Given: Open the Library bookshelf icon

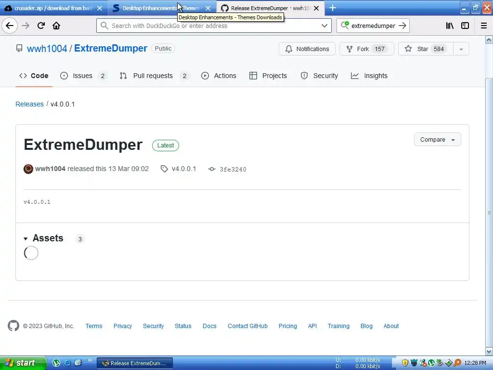Looking at the screenshot, I should (450, 26).
